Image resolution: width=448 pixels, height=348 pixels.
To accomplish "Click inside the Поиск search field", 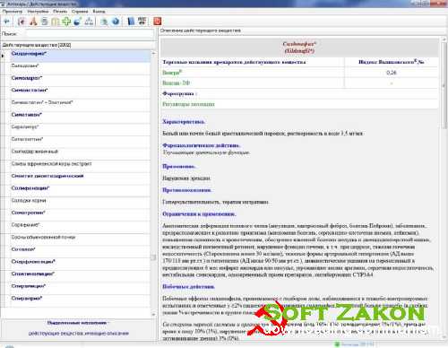I will click(x=90, y=33).
